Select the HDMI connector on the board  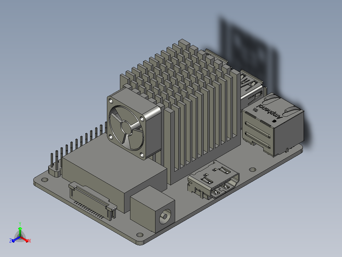[x=213, y=180]
